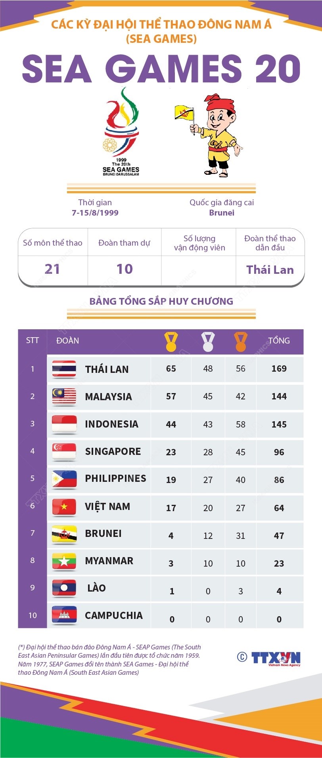Click the Brunei flag in medal table
Viewport: 322px width, 758px height.
(x=64, y=534)
